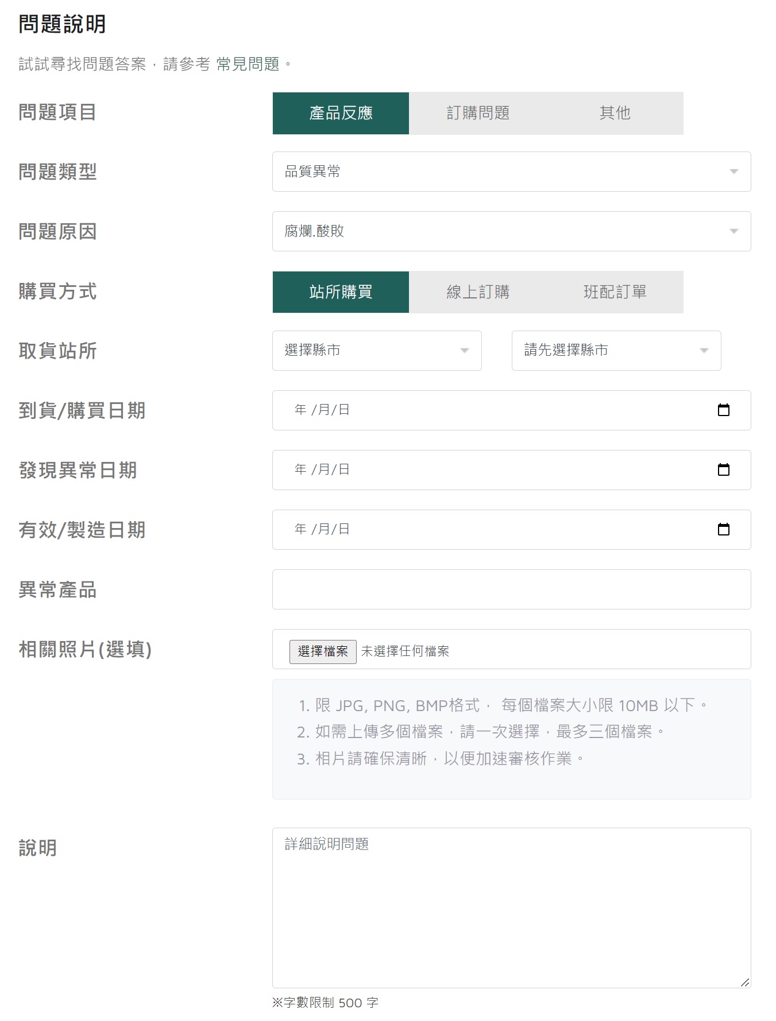Open calendar picker for 到貨/購買日期
Viewport: 776px width, 1021px height.
tap(723, 410)
